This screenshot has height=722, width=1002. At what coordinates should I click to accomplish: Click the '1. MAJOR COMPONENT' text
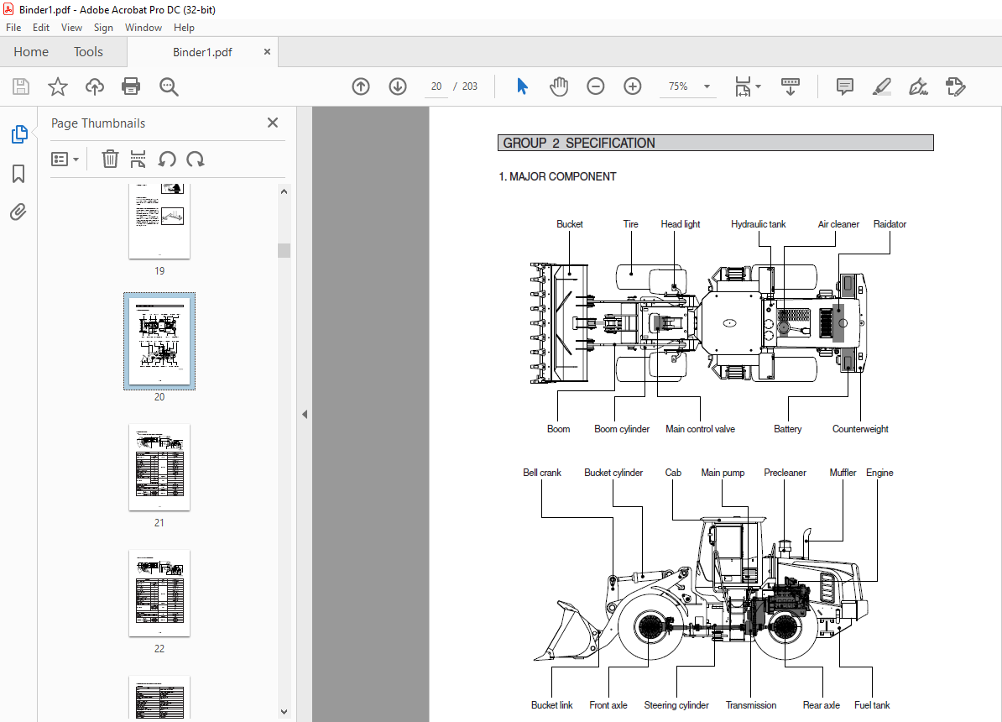[557, 176]
